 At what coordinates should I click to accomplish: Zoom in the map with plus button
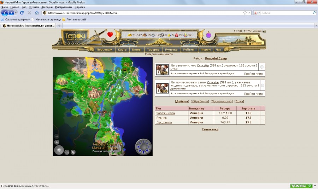[x=57, y=142]
